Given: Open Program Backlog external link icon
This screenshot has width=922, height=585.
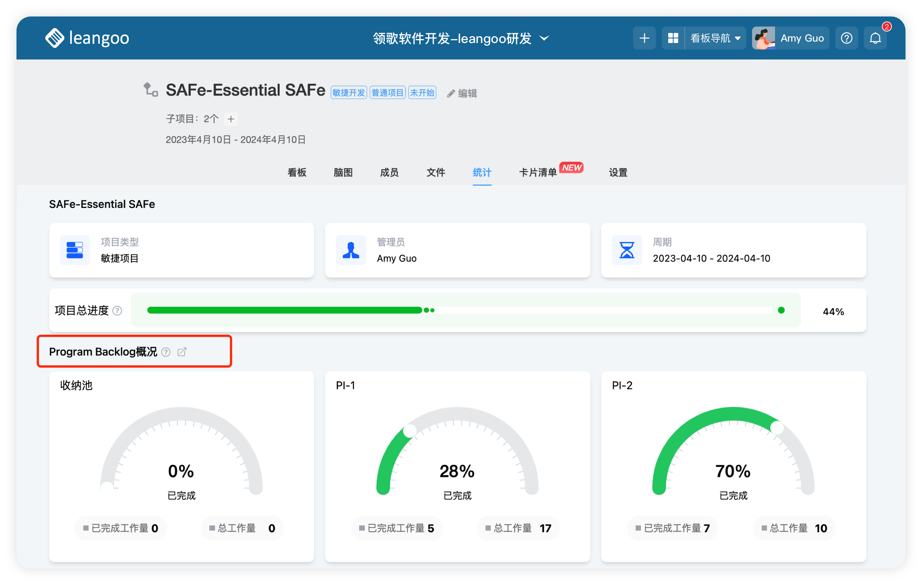Looking at the screenshot, I should coord(182,351).
